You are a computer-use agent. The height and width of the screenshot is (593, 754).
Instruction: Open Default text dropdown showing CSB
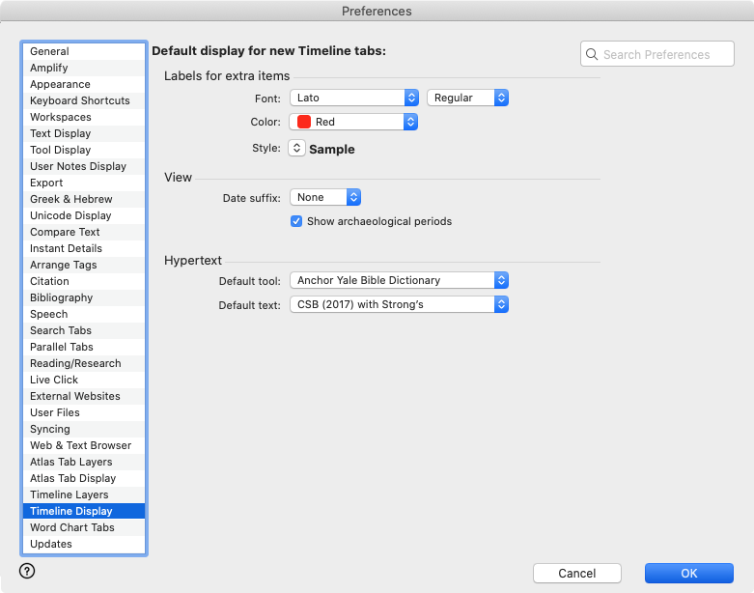coord(399,305)
